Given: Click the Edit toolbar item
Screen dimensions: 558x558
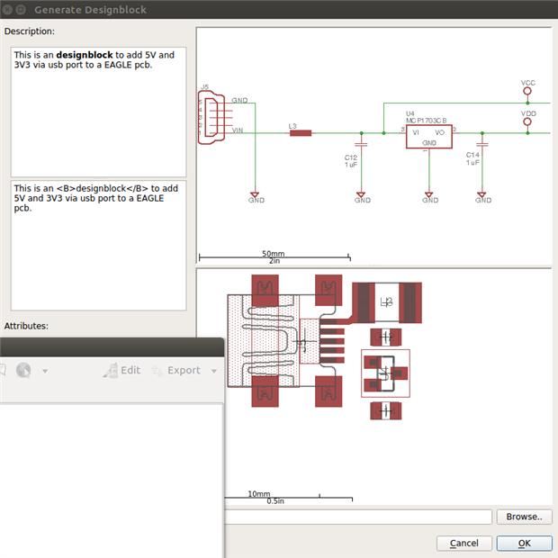Looking at the screenshot, I should [x=121, y=370].
